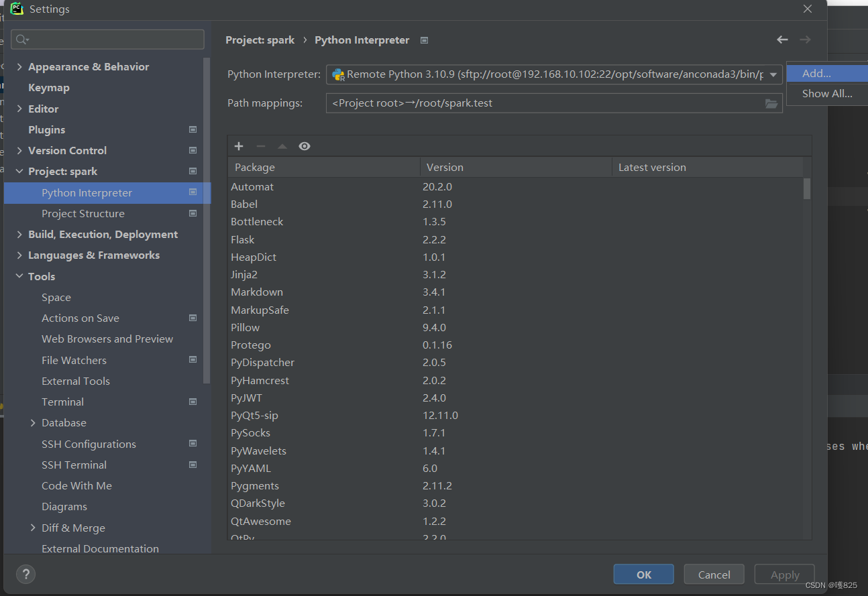Click the Latest version column header
Image resolution: width=868 pixels, height=596 pixels.
pos(708,167)
